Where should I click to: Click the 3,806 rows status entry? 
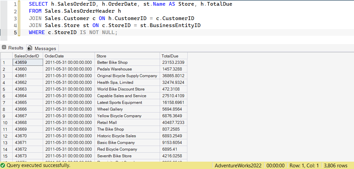336,165
